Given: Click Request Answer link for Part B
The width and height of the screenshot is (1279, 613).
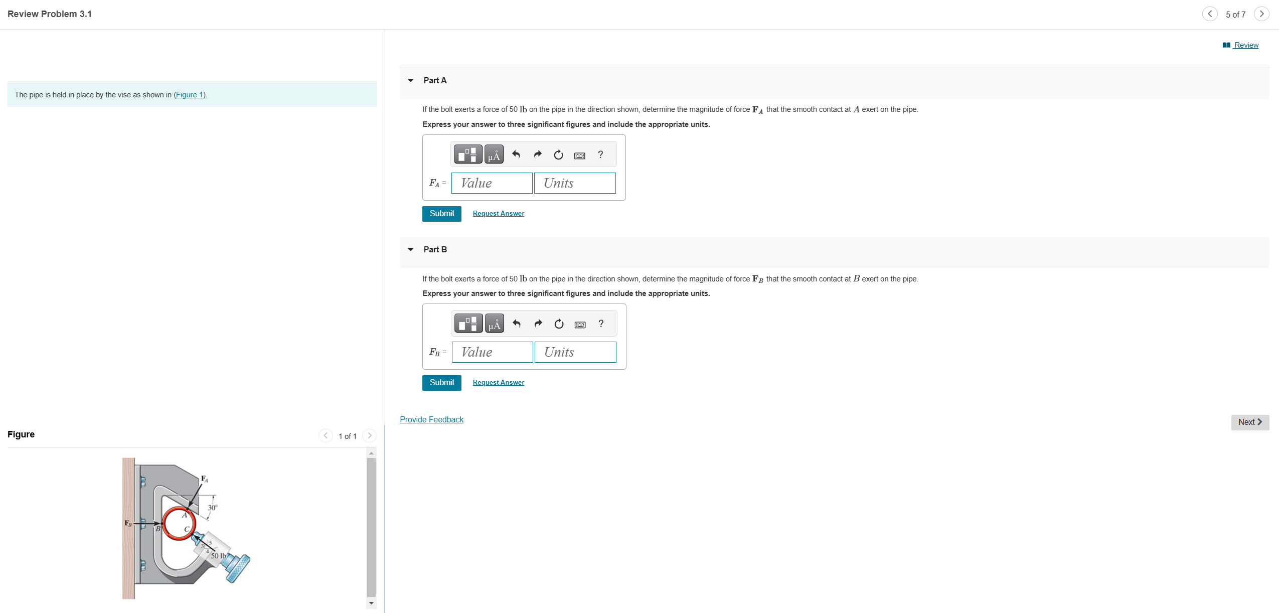Looking at the screenshot, I should coord(498,383).
